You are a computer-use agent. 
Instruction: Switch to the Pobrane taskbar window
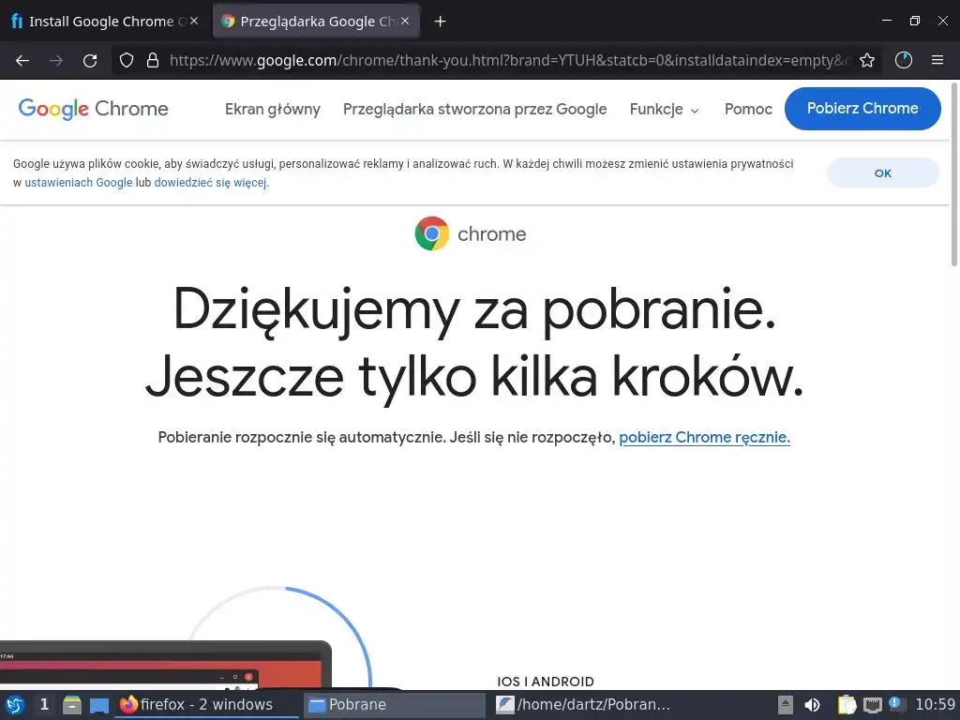[394, 705]
